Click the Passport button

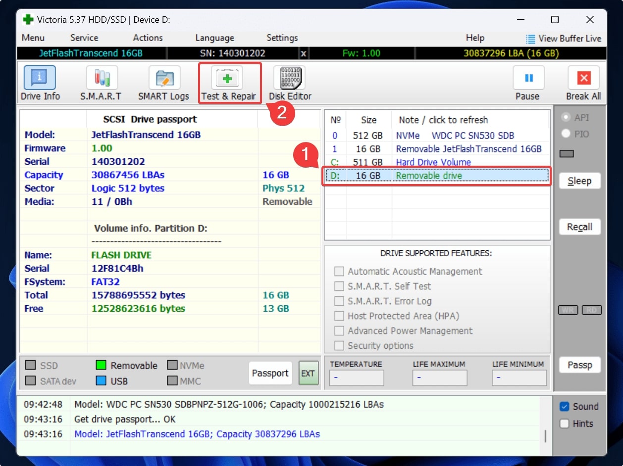pos(270,373)
